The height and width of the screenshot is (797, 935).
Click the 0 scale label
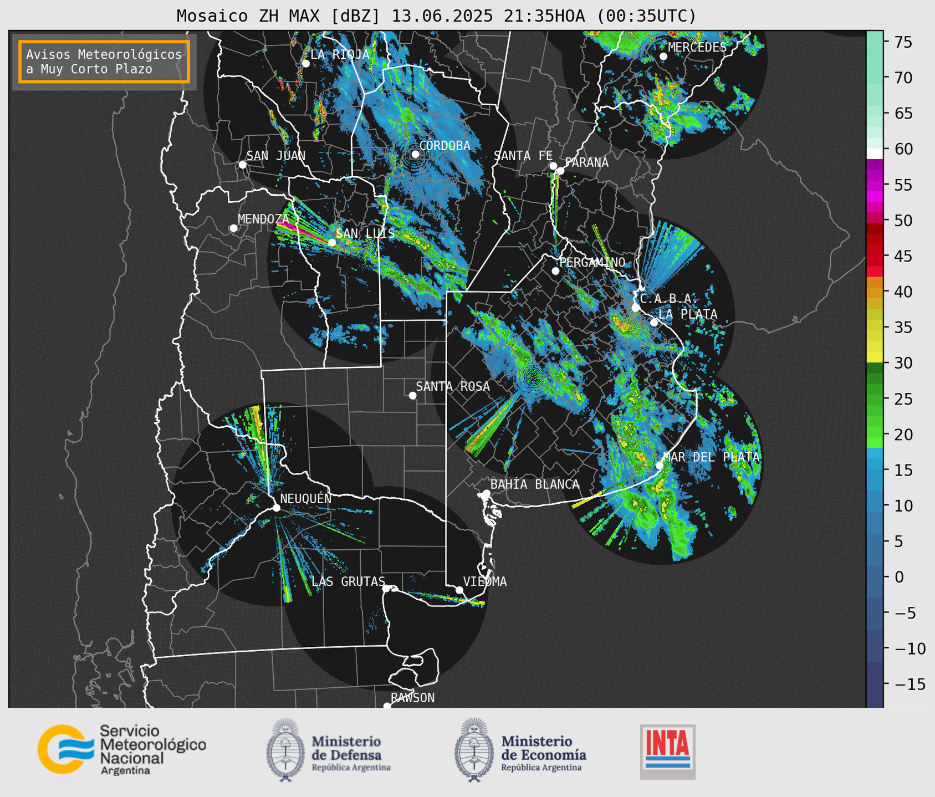coord(898,577)
